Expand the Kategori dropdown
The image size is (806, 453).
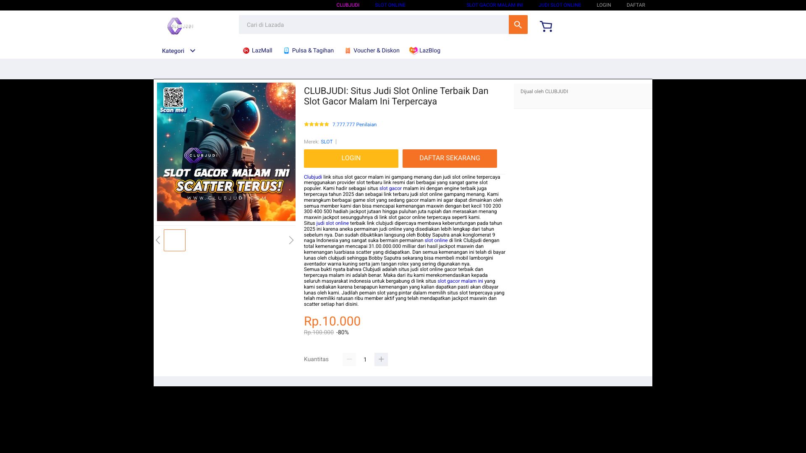179,51
